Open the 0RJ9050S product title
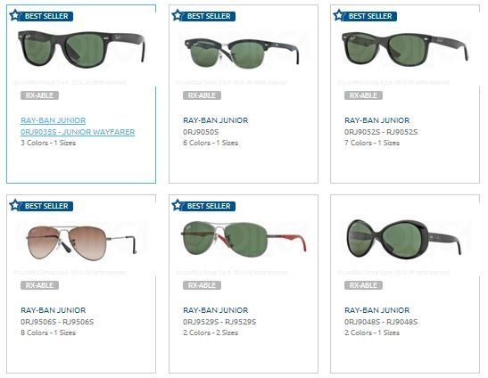 [x=201, y=132]
